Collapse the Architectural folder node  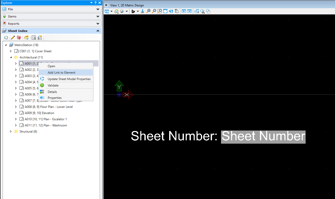coord(11,57)
